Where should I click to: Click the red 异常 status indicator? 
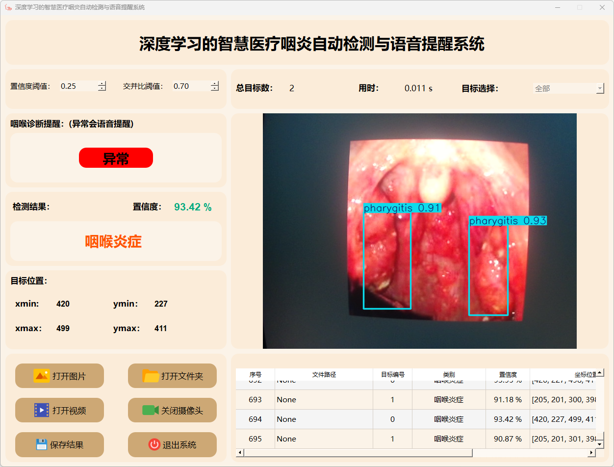pos(116,158)
